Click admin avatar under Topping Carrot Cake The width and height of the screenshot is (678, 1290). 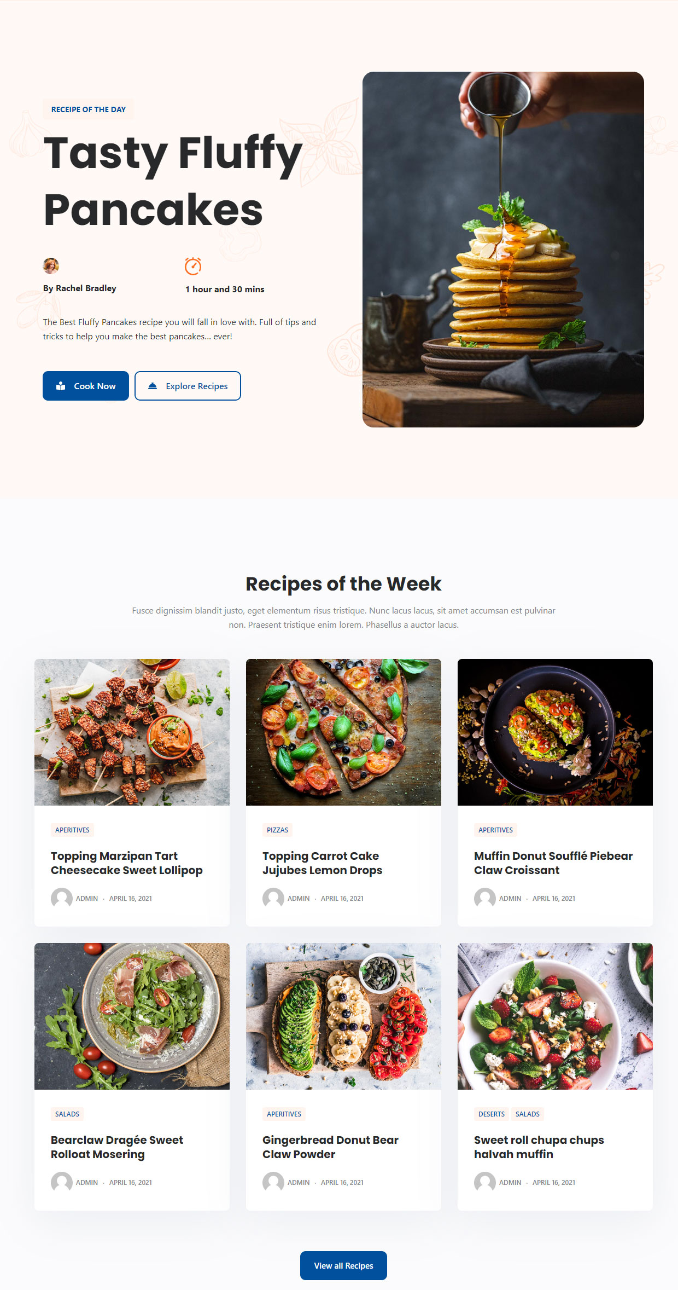273,898
